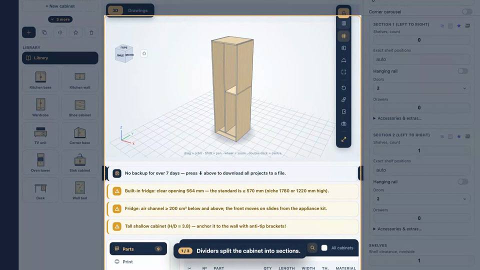Screen dimensions: 480x270
Task: Click Section 2 Exact shelf positions field
Action: click(x=421, y=170)
